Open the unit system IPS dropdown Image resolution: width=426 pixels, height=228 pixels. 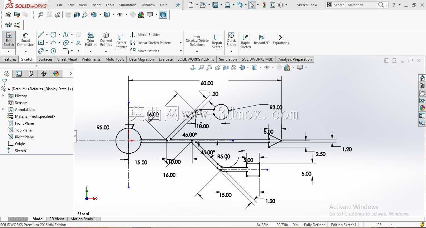pyautogui.click(x=391, y=225)
